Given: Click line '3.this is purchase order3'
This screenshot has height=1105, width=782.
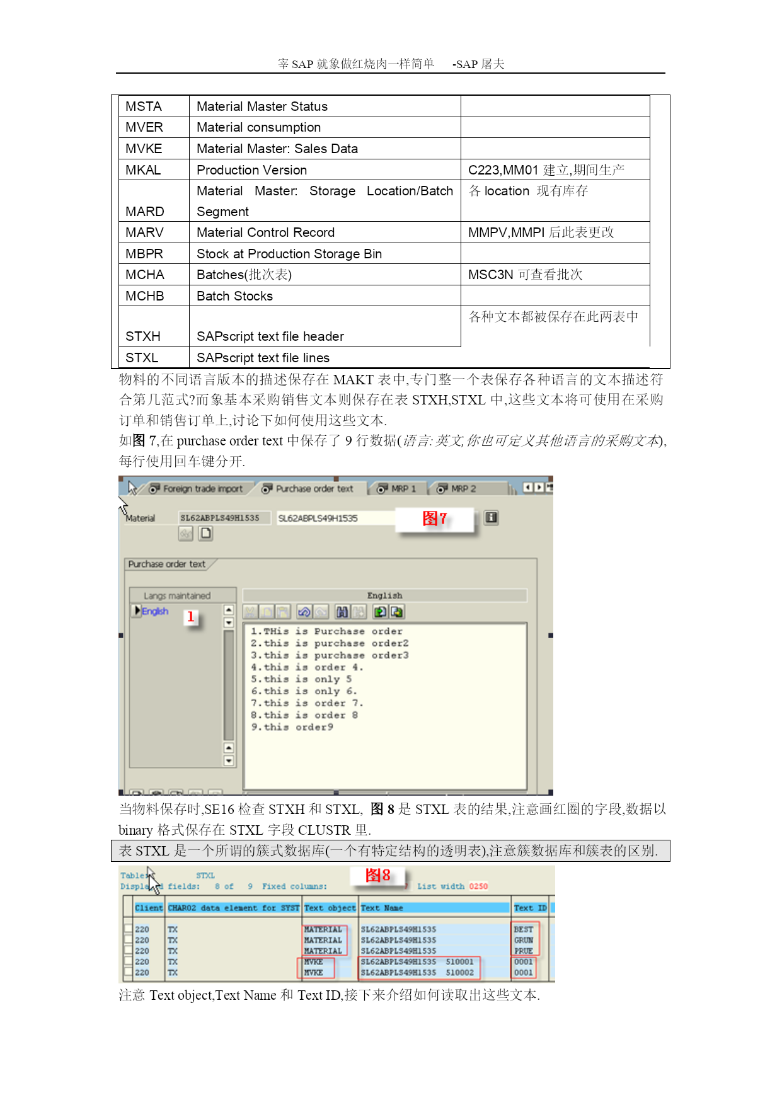Looking at the screenshot, I should click(330, 655).
